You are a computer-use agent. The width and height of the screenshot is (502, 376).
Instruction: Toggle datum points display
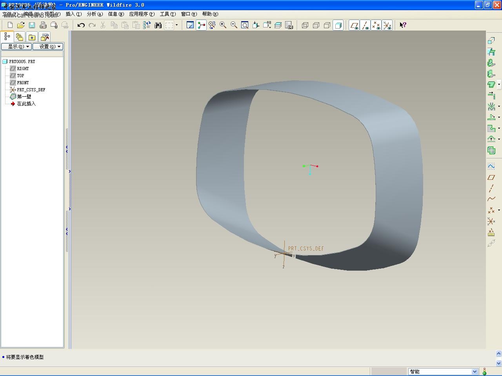376,25
